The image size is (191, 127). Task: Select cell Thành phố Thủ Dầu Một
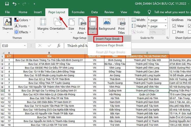click(147, 60)
